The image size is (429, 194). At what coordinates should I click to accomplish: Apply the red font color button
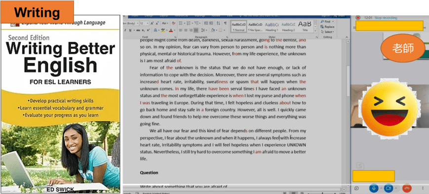tap(171, 30)
